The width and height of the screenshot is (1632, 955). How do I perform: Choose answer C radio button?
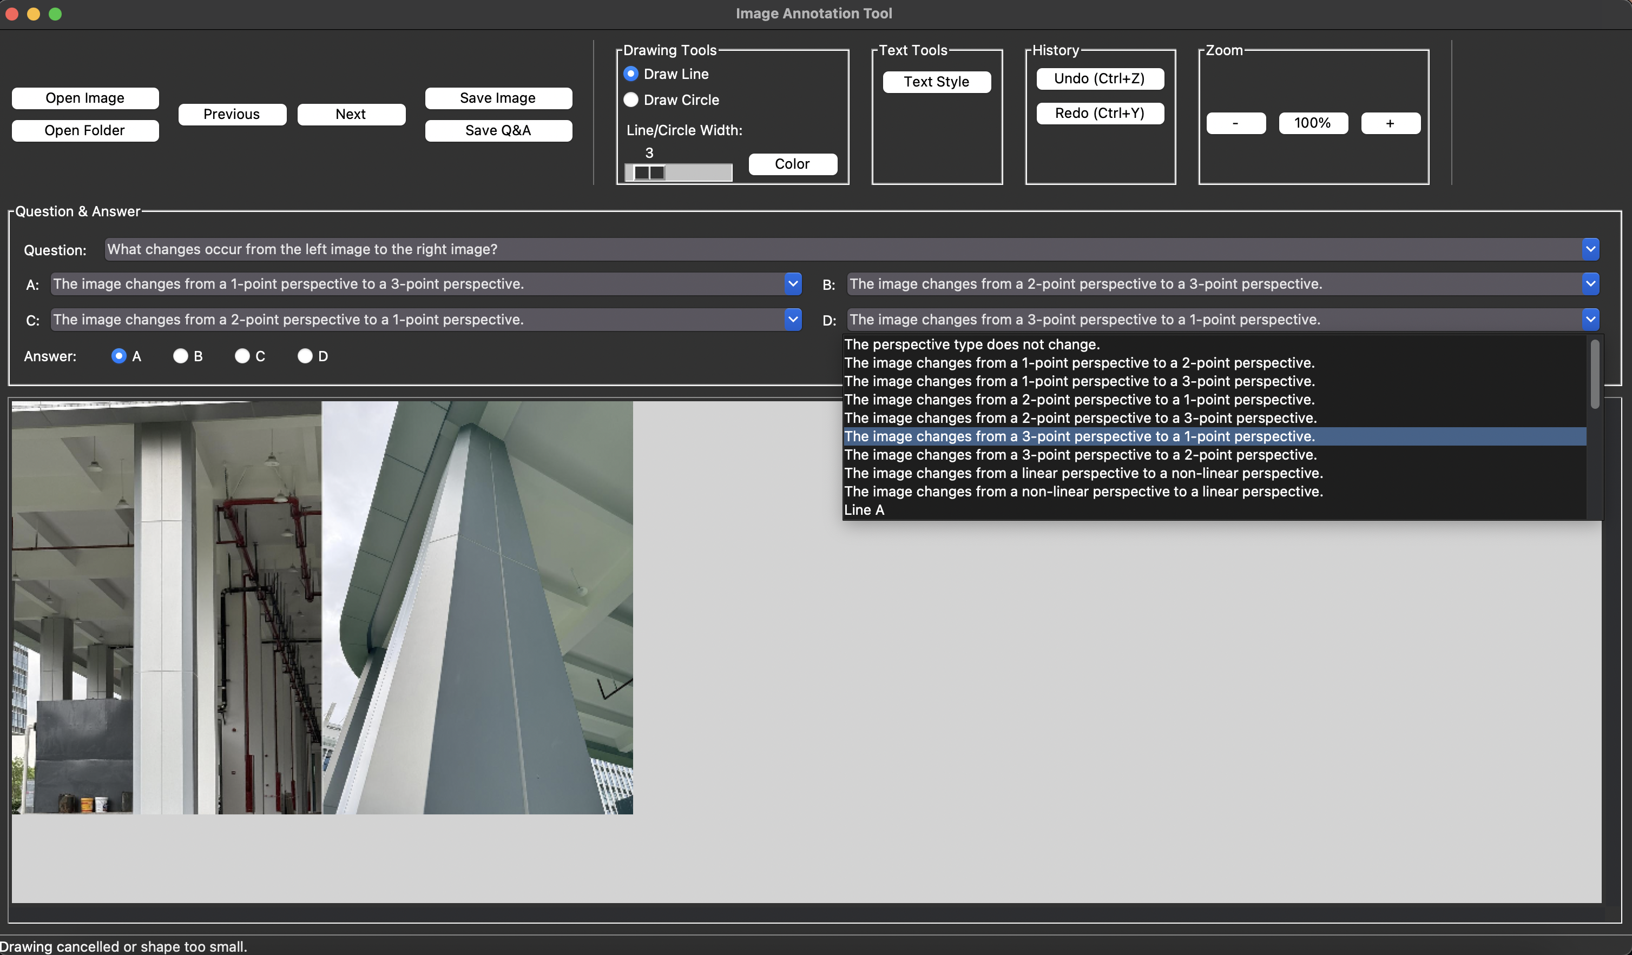241,356
